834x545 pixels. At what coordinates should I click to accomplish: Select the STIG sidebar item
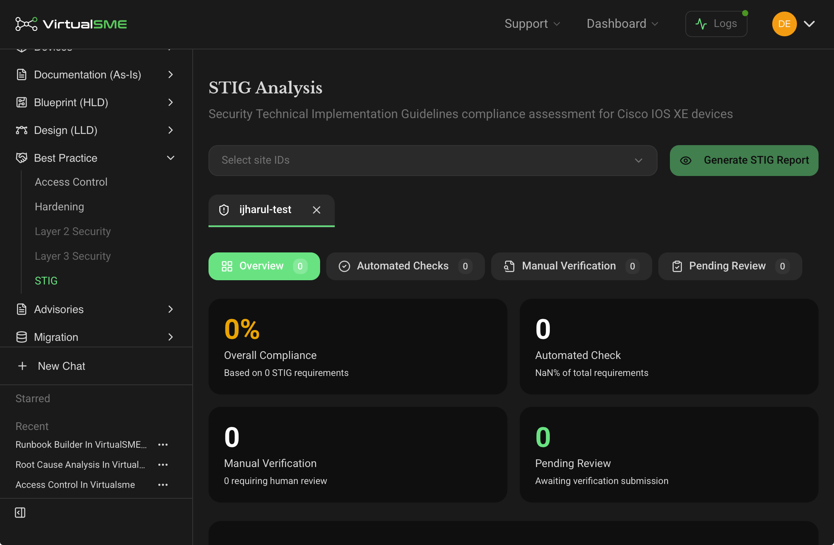[x=46, y=281]
